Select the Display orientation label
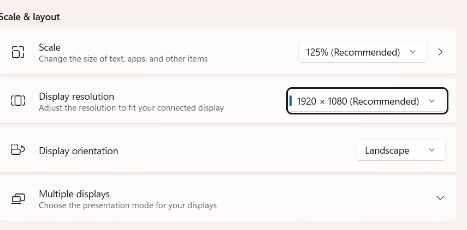467x230 pixels. tap(79, 151)
